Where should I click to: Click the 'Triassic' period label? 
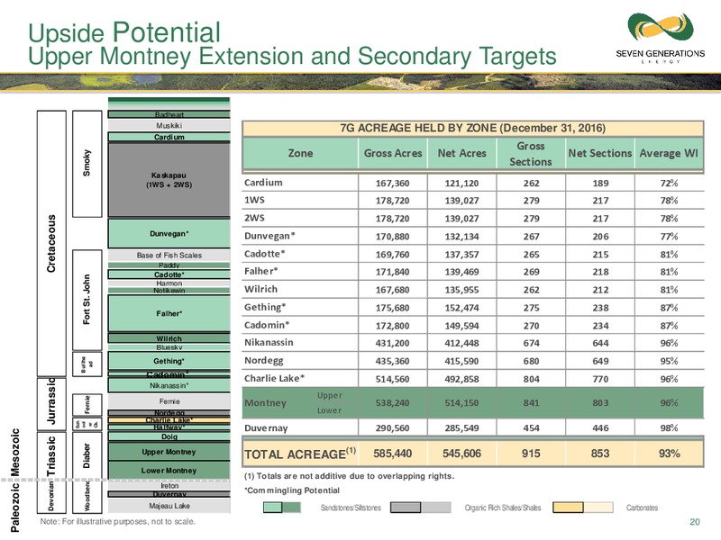click(51, 456)
